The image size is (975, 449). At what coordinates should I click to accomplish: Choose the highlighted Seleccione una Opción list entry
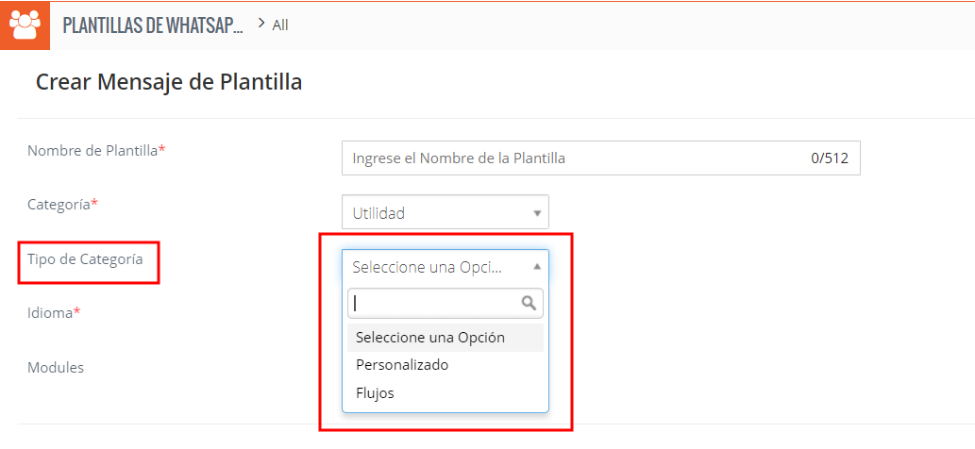tap(430, 338)
